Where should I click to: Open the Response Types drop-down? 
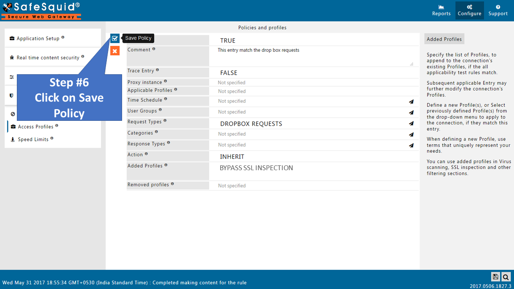click(411, 145)
